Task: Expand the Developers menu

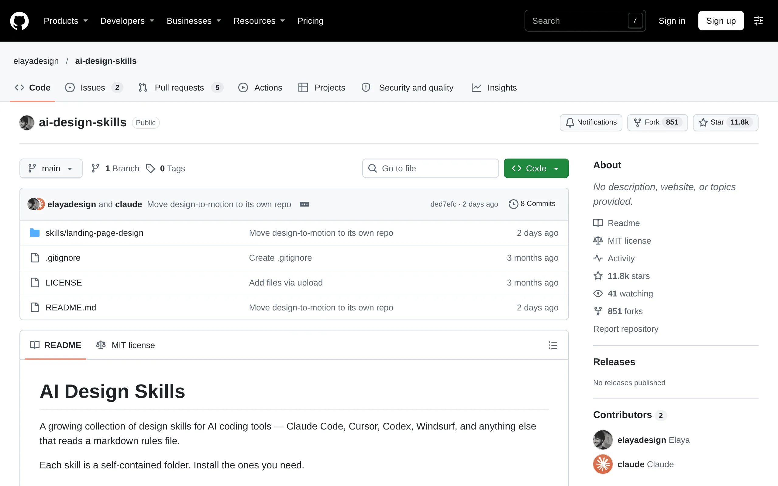Action: click(127, 21)
